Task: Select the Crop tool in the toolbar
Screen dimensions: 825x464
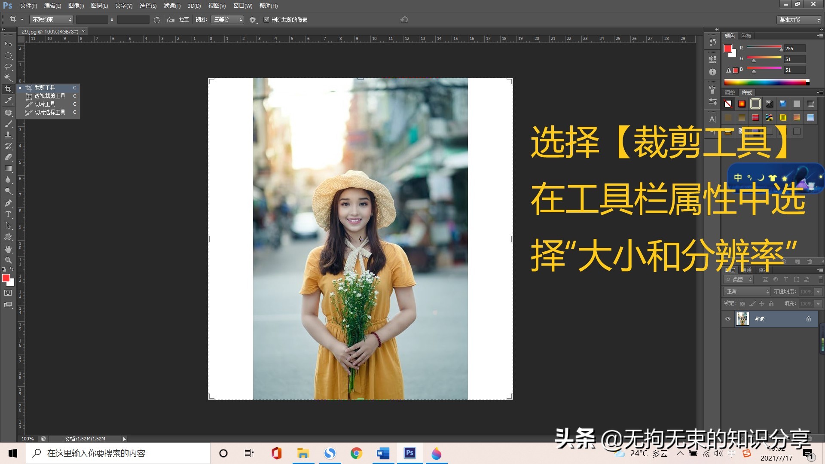Action: [x=8, y=89]
